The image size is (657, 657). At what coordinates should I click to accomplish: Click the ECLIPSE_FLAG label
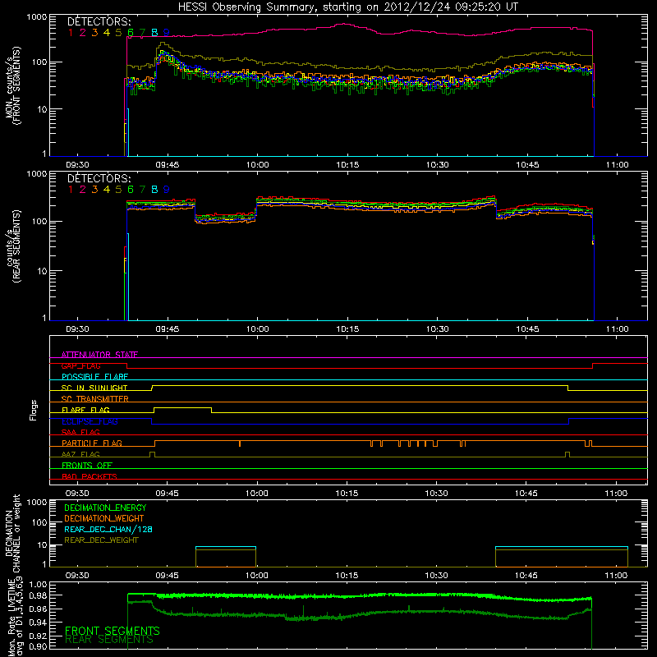tap(90, 421)
